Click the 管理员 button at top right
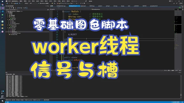This screenshot has width=184, height=103. pos(181,3)
